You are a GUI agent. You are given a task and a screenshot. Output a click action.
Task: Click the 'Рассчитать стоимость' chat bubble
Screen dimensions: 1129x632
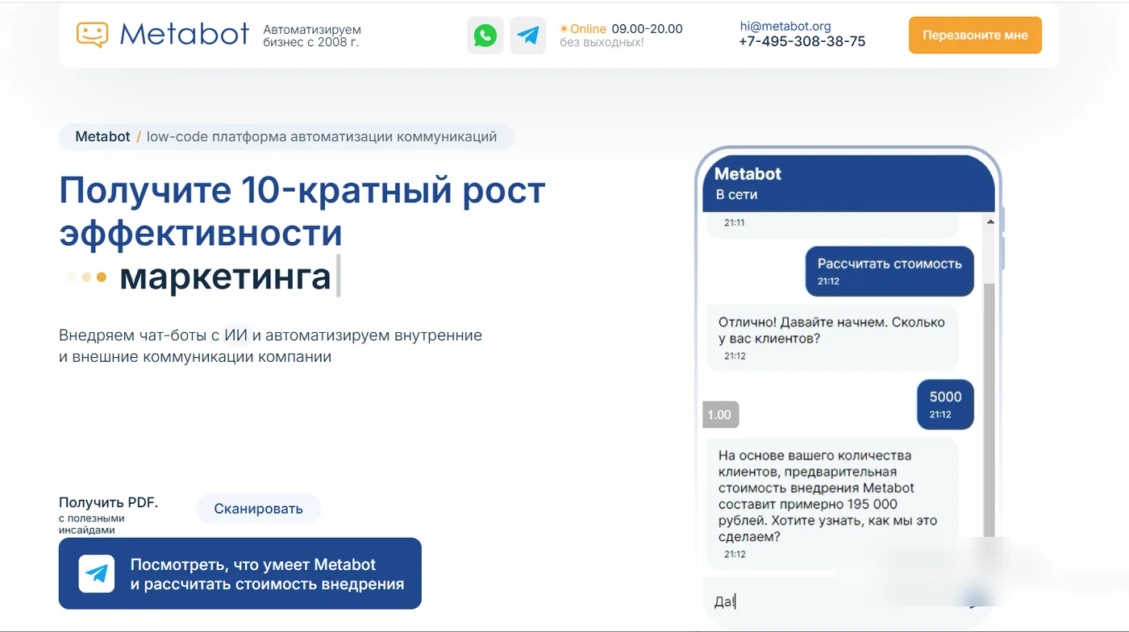coord(889,271)
